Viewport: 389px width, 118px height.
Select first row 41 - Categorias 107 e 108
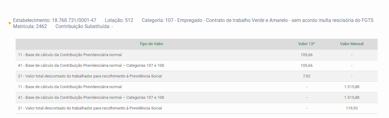(197, 66)
